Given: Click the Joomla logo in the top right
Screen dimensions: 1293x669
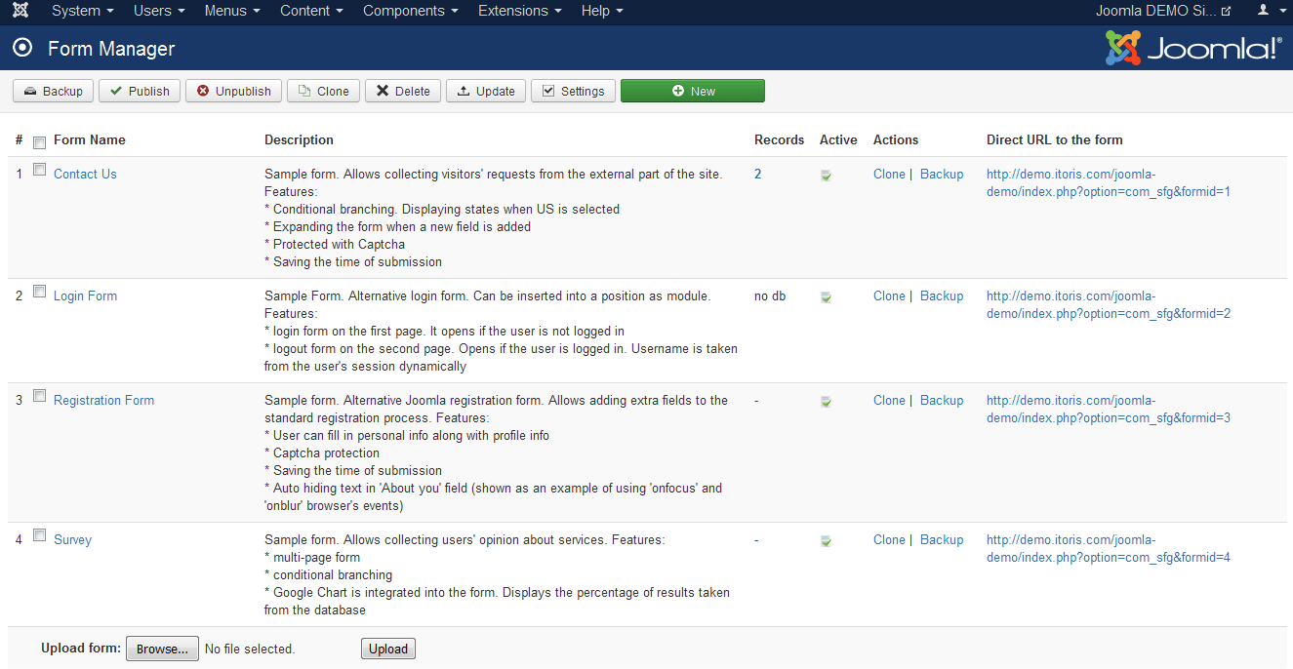Looking at the screenshot, I should tap(1190, 46).
